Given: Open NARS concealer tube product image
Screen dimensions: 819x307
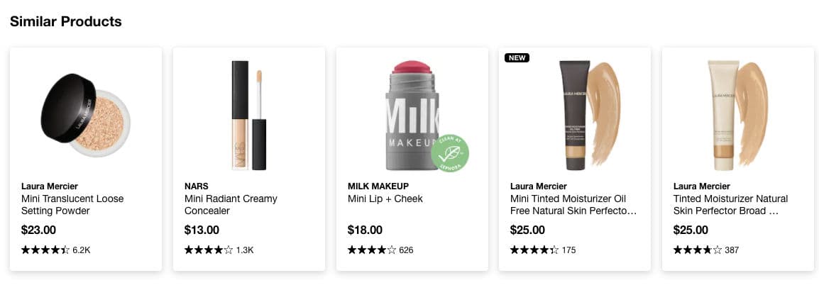Looking at the screenshot, I should pos(249,116).
